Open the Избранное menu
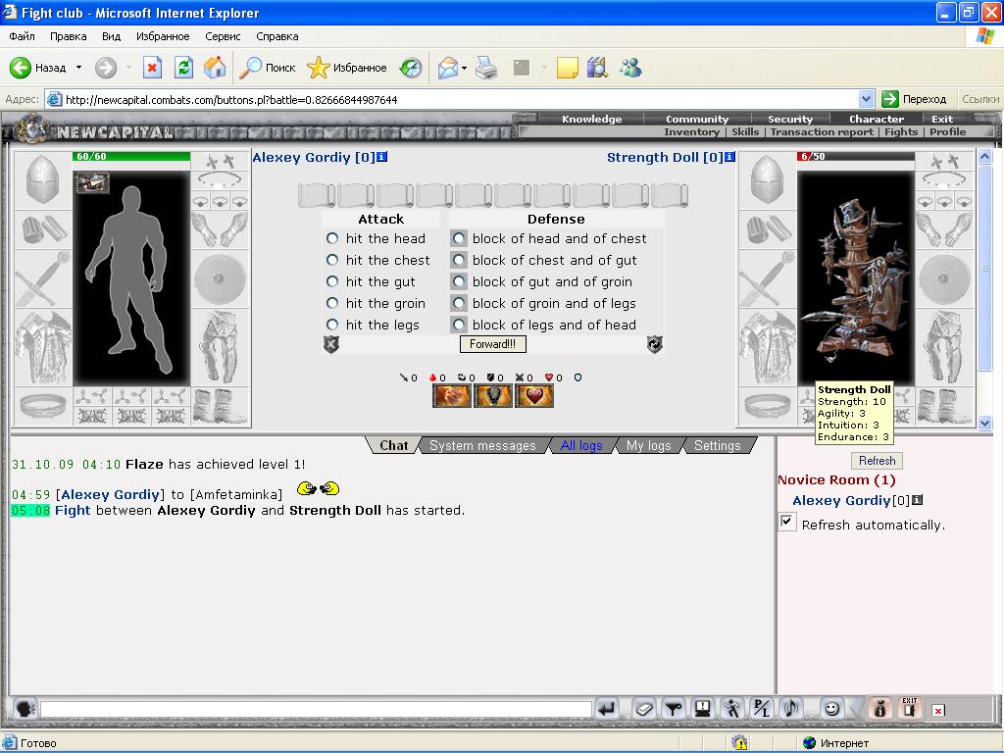 click(163, 36)
